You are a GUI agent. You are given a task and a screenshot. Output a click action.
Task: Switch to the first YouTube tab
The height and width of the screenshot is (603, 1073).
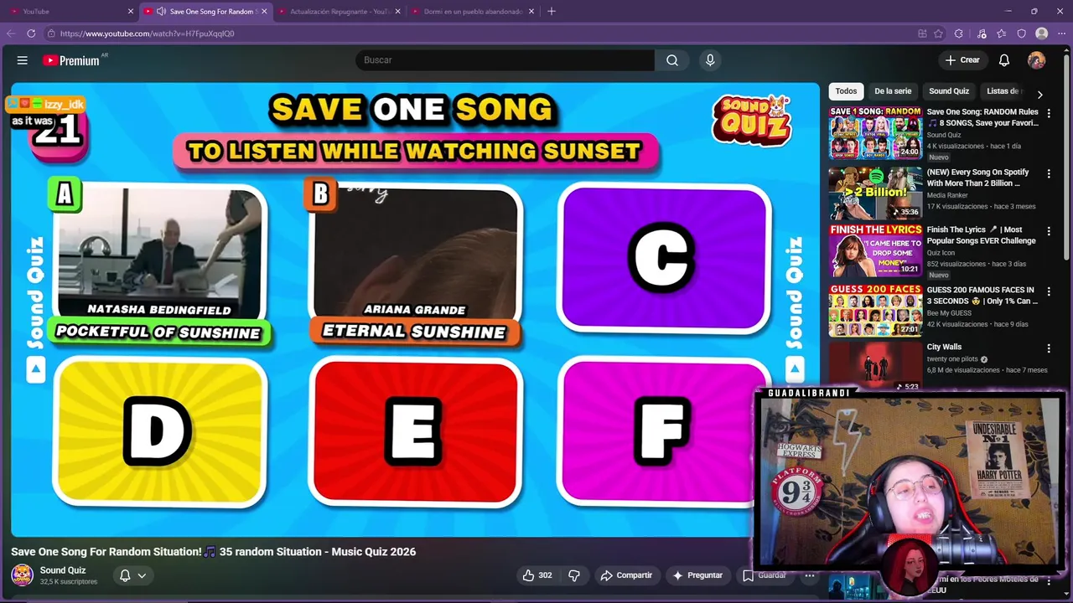point(70,12)
